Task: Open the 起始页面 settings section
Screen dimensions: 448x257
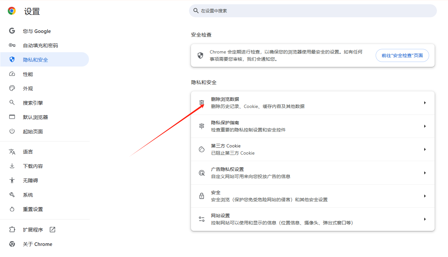Action: pos(45,131)
